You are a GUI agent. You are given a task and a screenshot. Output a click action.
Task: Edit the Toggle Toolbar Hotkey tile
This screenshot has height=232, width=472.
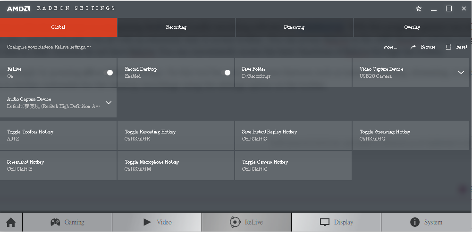click(x=58, y=135)
